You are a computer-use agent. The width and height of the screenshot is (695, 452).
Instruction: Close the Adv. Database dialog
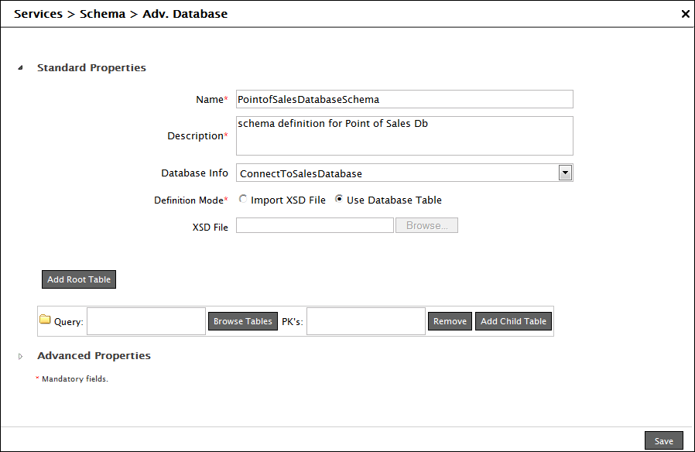click(x=685, y=14)
